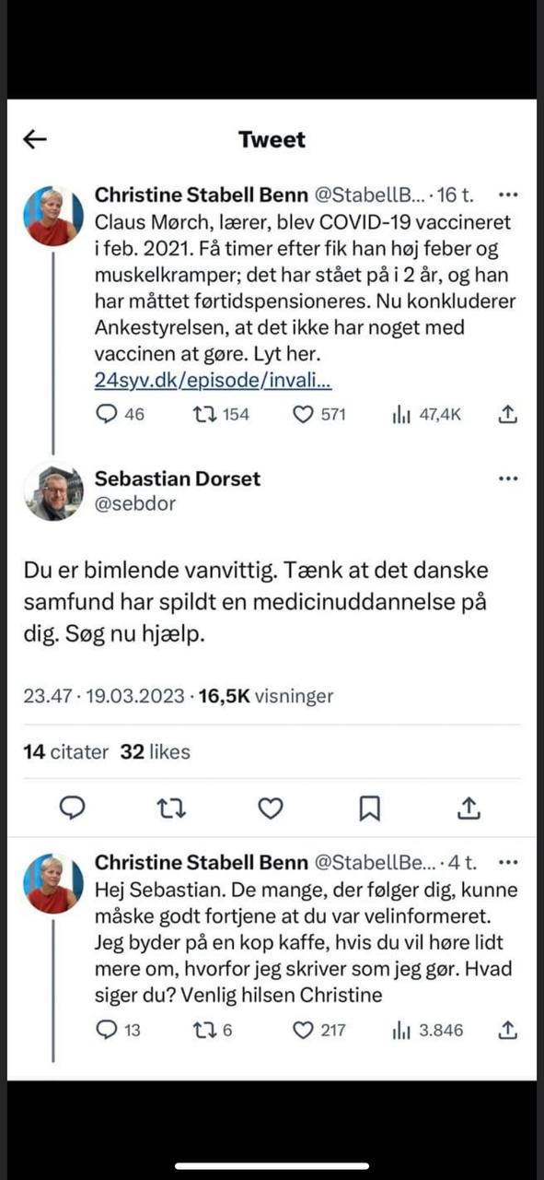Open more options on first Christine tweet

tap(508, 195)
